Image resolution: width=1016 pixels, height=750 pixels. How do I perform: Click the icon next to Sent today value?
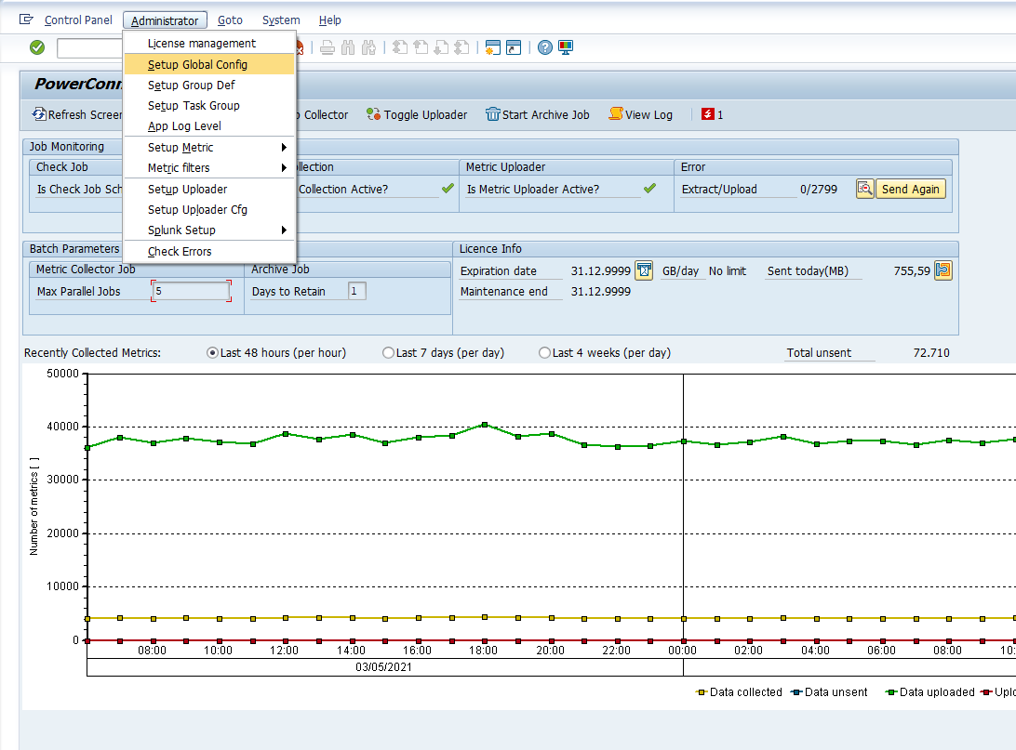tap(943, 270)
